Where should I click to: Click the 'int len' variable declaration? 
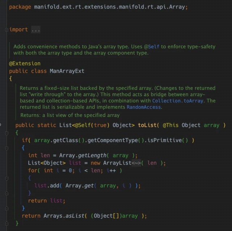click(39, 155)
